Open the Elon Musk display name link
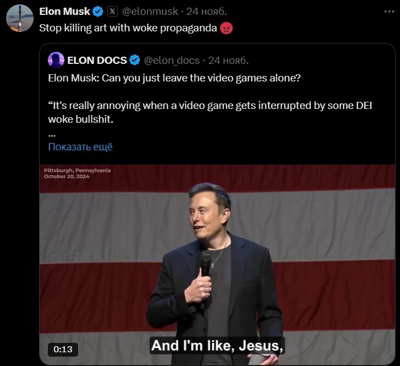400x366 pixels. pos(64,11)
